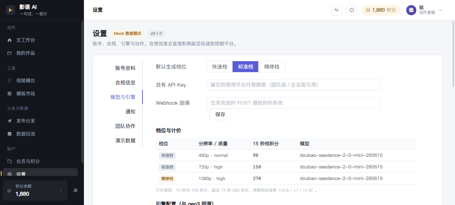The image size is (455, 205).
Task: Click the 15 秒档积分 column header
Action: [266, 144]
